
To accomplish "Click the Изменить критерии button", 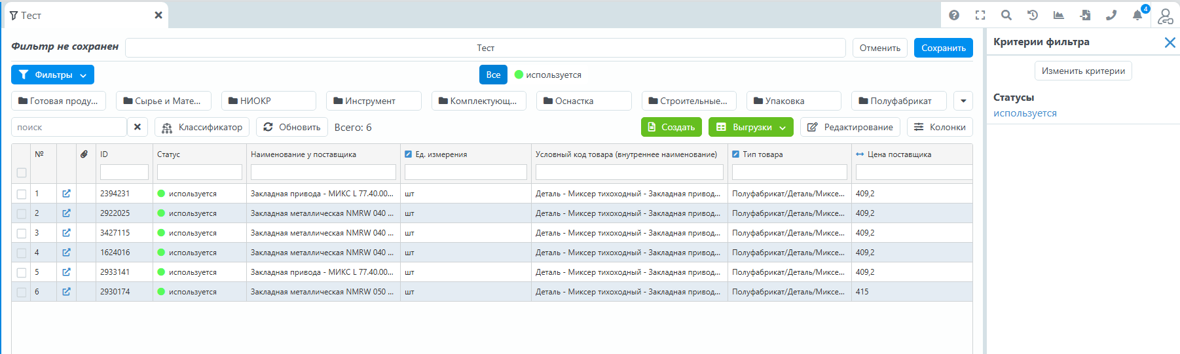I will (x=1083, y=71).
